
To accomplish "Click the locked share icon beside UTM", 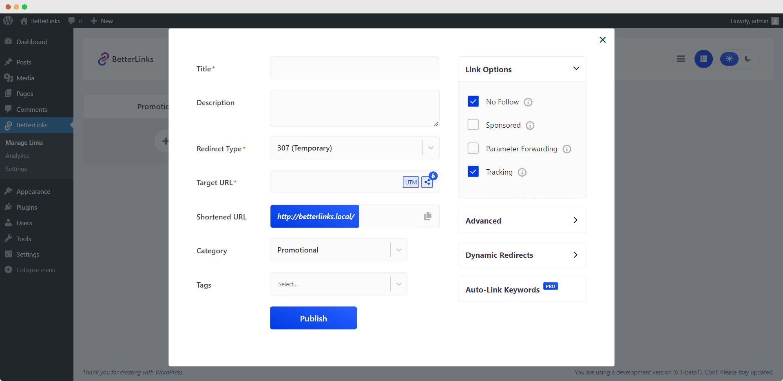I will [x=427, y=182].
